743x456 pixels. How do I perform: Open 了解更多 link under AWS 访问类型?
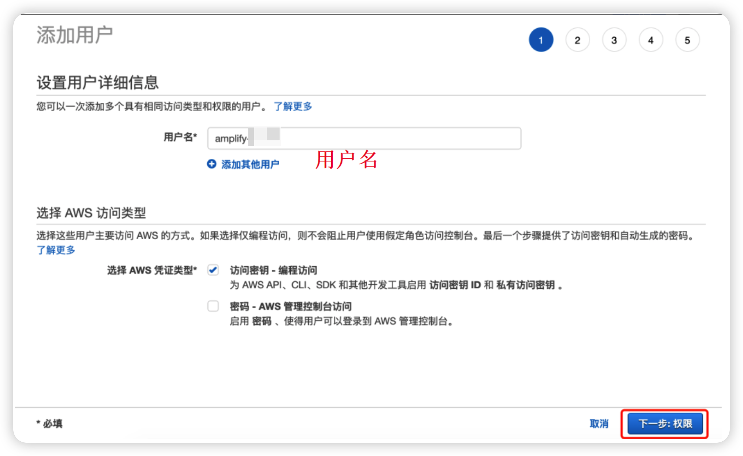56,250
